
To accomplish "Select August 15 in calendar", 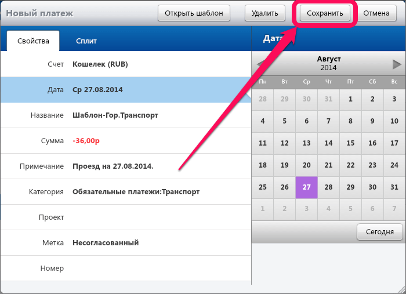I will (350, 143).
